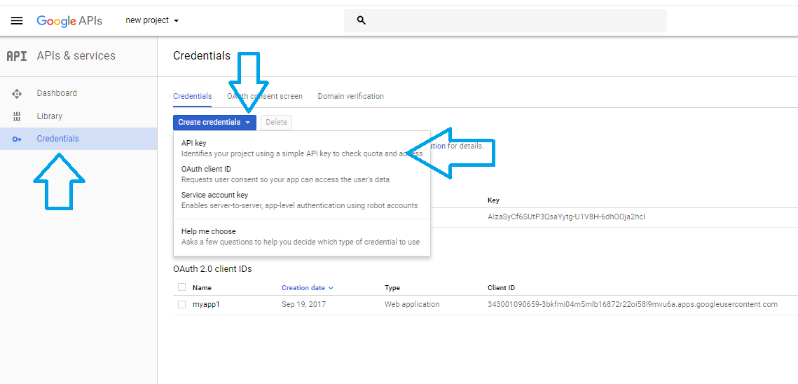Click the Name column header
The height and width of the screenshot is (384, 798).
coord(202,288)
